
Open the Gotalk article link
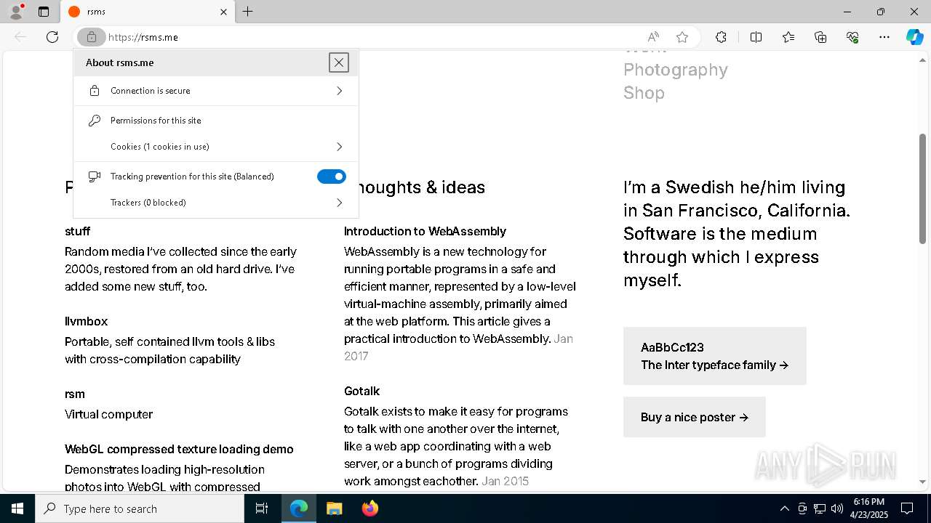[361, 391]
